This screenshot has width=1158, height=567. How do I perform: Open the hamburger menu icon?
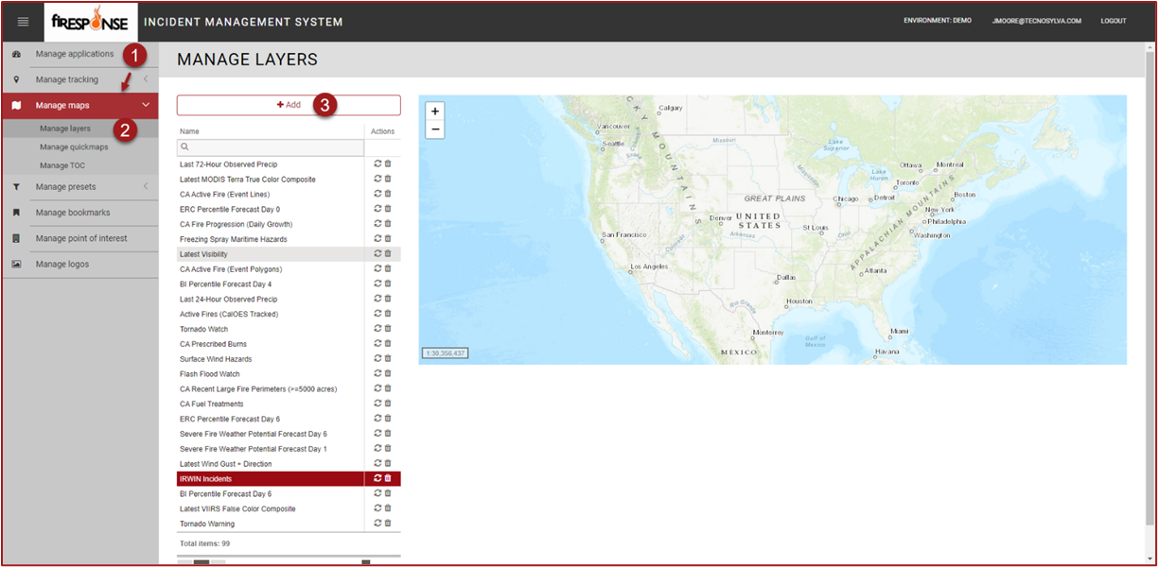(24, 22)
